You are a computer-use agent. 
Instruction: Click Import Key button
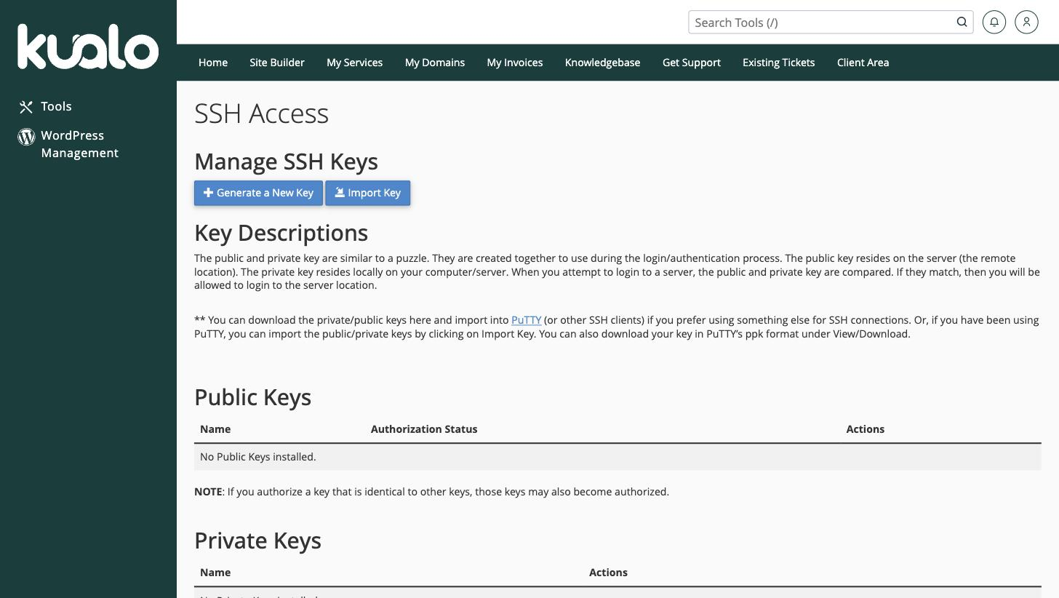point(367,193)
